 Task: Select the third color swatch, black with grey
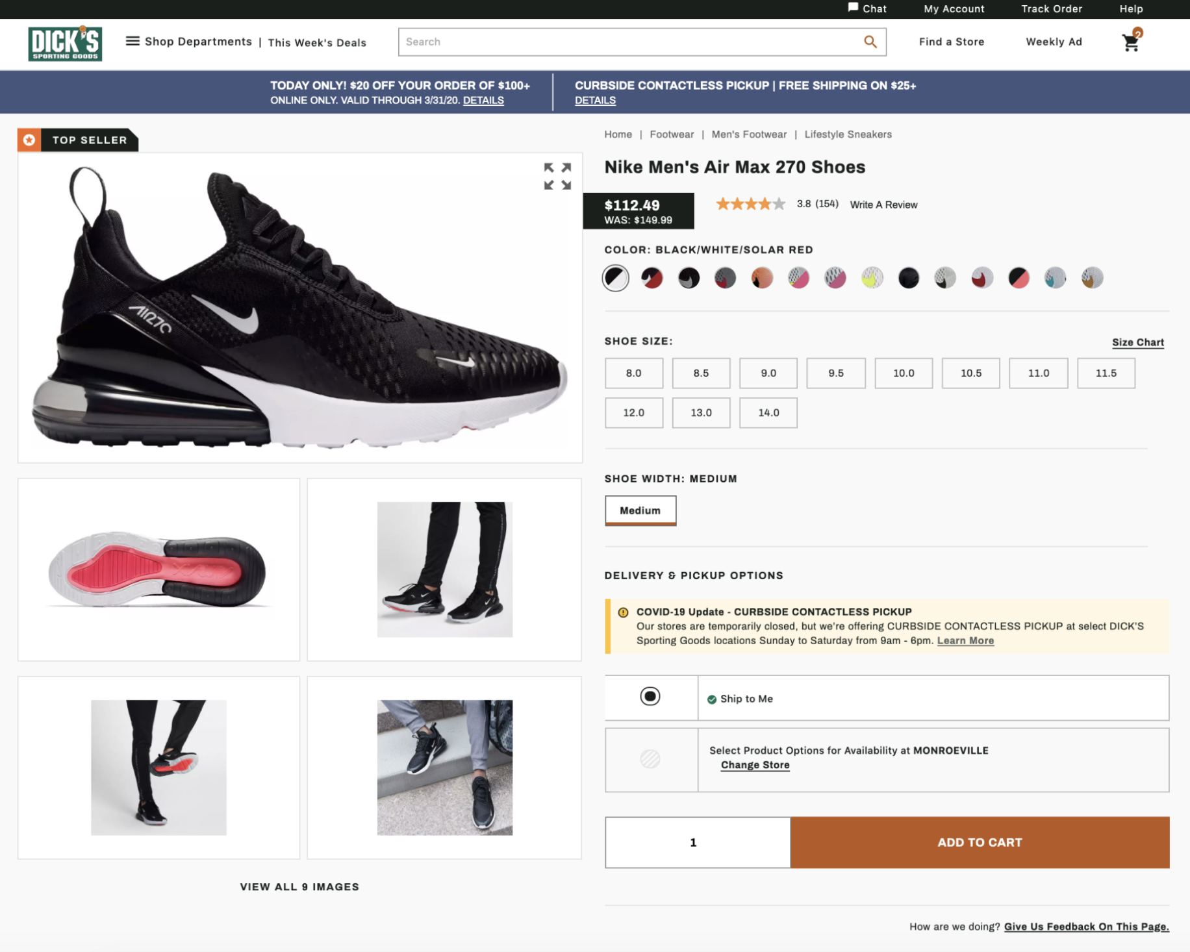(x=689, y=278)
